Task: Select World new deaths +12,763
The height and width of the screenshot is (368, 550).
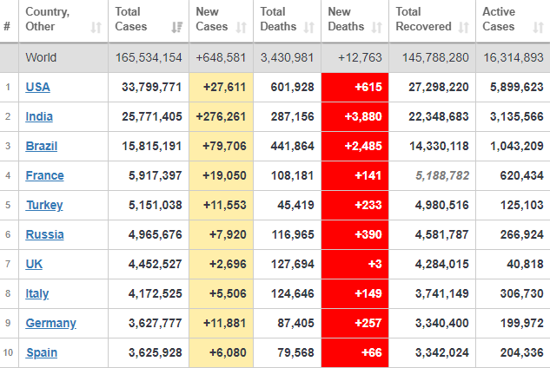Action: 360,57
